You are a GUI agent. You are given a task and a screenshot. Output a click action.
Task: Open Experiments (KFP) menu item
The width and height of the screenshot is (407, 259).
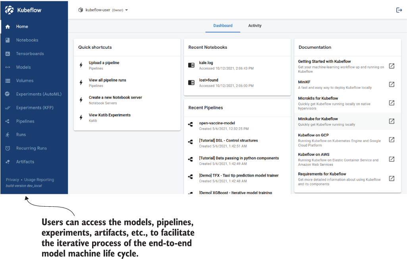point(34,107)
